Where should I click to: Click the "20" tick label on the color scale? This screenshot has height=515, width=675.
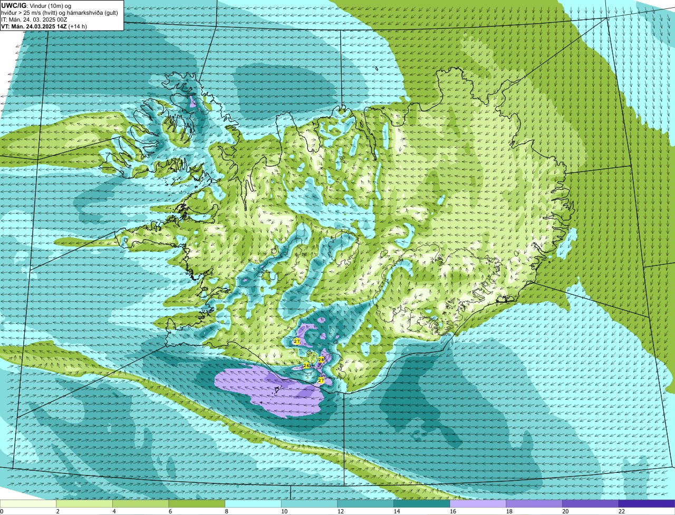tap(565, 511)
